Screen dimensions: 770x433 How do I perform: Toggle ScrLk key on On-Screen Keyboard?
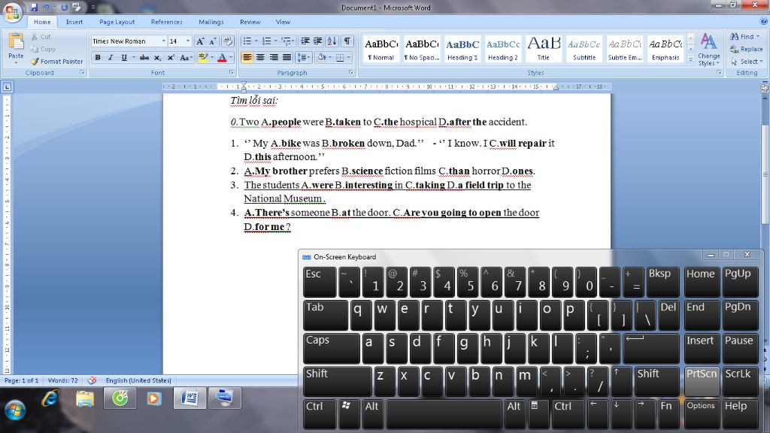(740, 381)
